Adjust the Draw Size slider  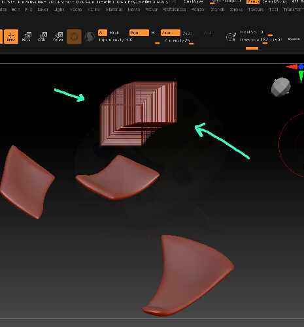click(x=262, y=40)
